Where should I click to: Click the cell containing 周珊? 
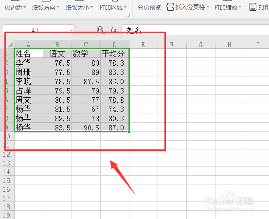29,72
